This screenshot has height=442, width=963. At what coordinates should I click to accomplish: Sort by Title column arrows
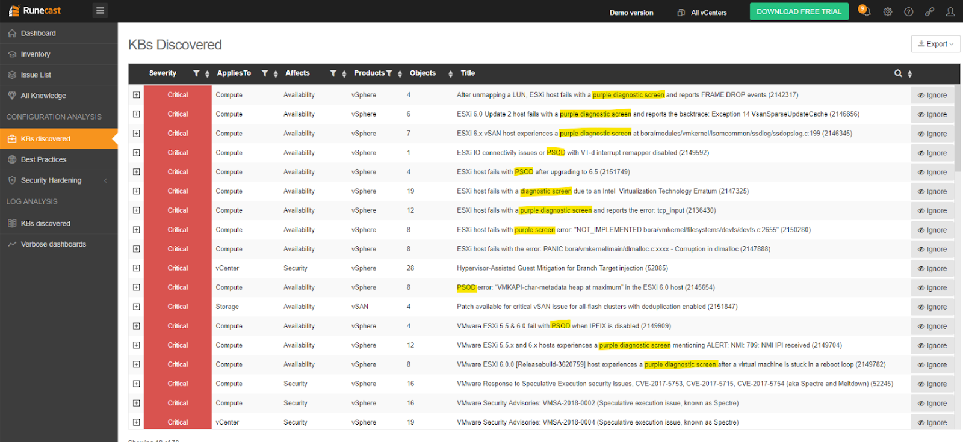point(909,74)
